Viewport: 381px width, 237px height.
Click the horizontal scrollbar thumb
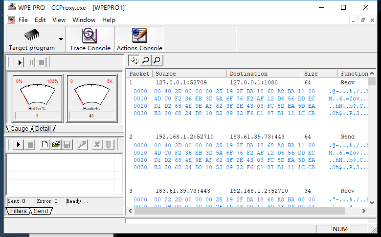[x=240, y=211]
